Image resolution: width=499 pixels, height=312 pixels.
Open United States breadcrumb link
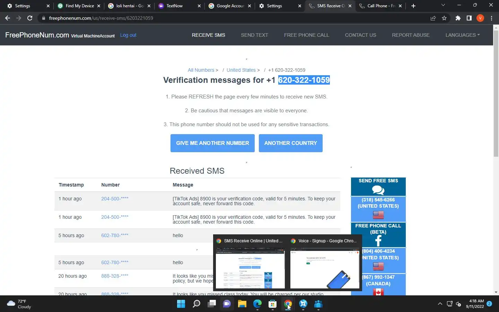coord(241,70)
